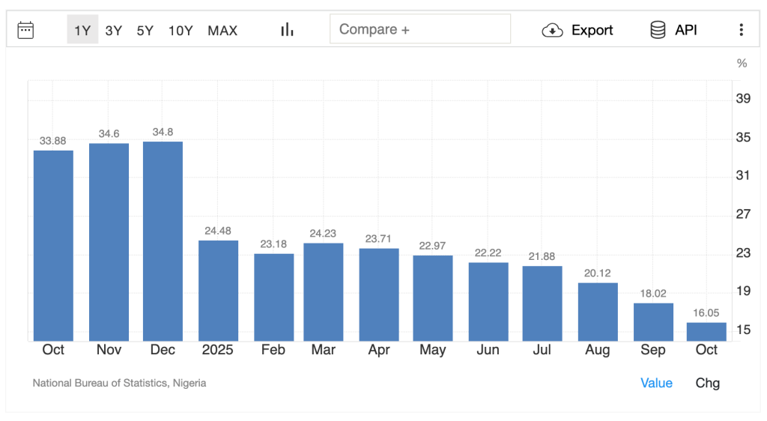Click the cloud download Export icon
This screenshot has width=767, height=421.
click(552, 30)
